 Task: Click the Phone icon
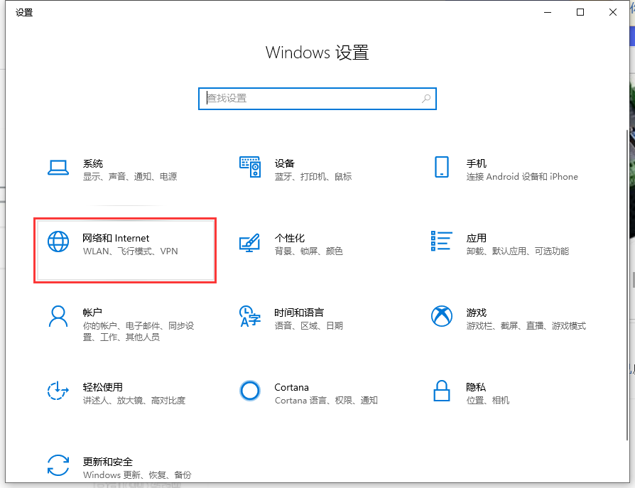[x=441, y=167]
